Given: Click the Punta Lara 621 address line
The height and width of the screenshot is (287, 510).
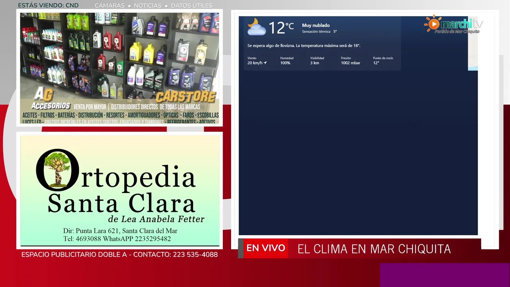Looking at the screenshot, I should 120,231.
